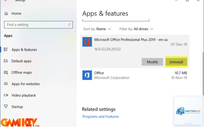Image resolution: width=204 pixels, height=127 pixels.
Task: Open the Programs and Features link
Action: click(100, 117)
